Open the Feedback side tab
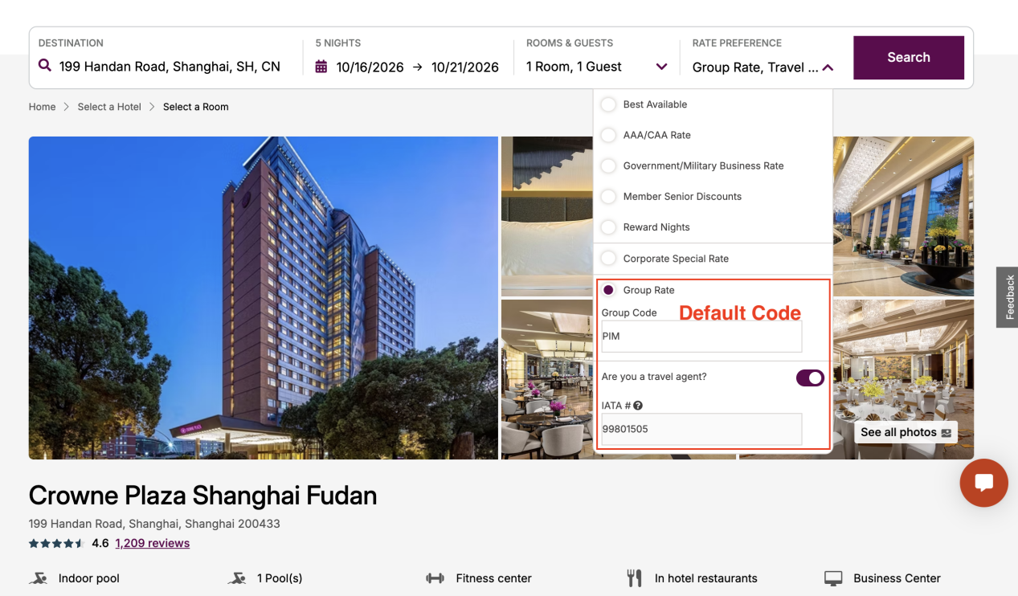Viewport: 1018px width, 596px height. pyautogui.click(x=1008, y=297)
